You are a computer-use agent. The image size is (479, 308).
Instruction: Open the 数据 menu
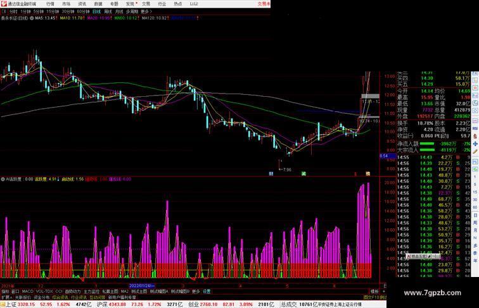tap(98, 4)
